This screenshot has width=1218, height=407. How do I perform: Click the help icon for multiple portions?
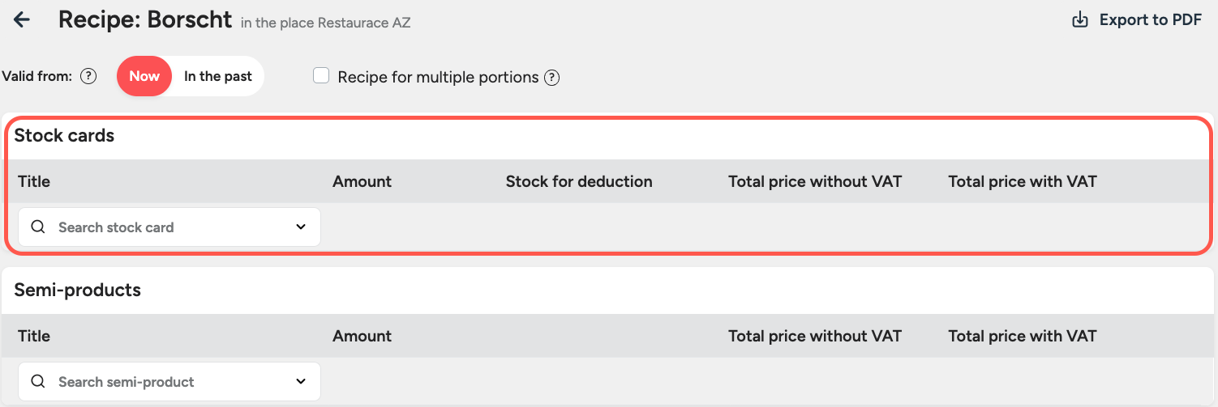click(551, 78)
